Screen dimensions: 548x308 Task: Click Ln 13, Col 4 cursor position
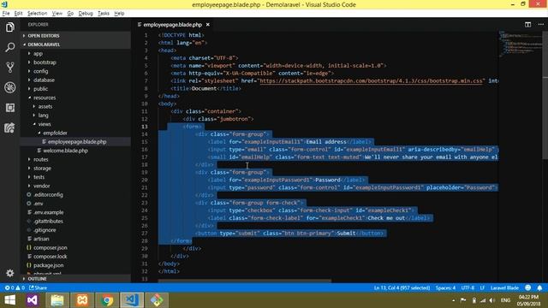pyautogui.click(x=402, y=287)
